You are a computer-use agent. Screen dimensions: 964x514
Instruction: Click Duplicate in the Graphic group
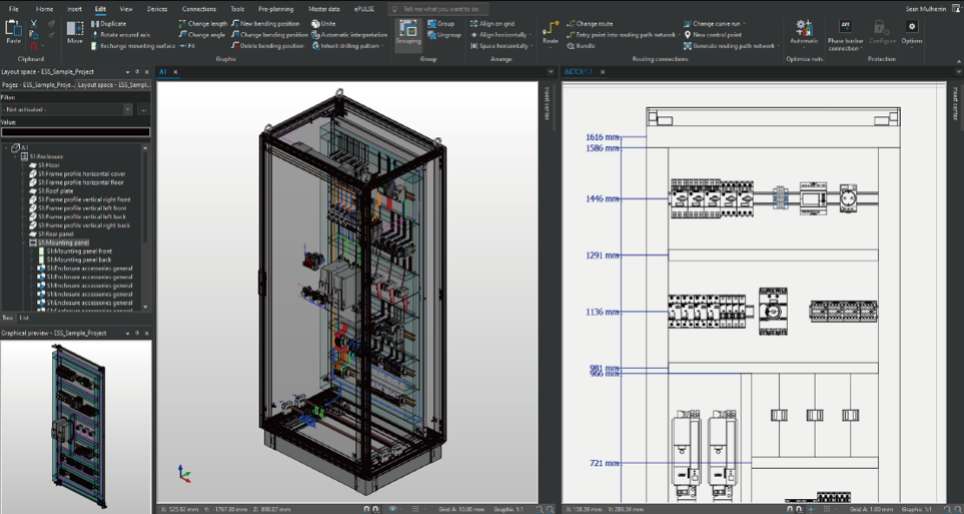[x=108, y=23]
